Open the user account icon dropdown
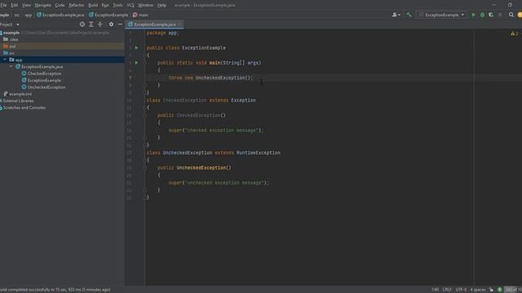The height and width of the screenshot is (293, 522). (396, 15)
